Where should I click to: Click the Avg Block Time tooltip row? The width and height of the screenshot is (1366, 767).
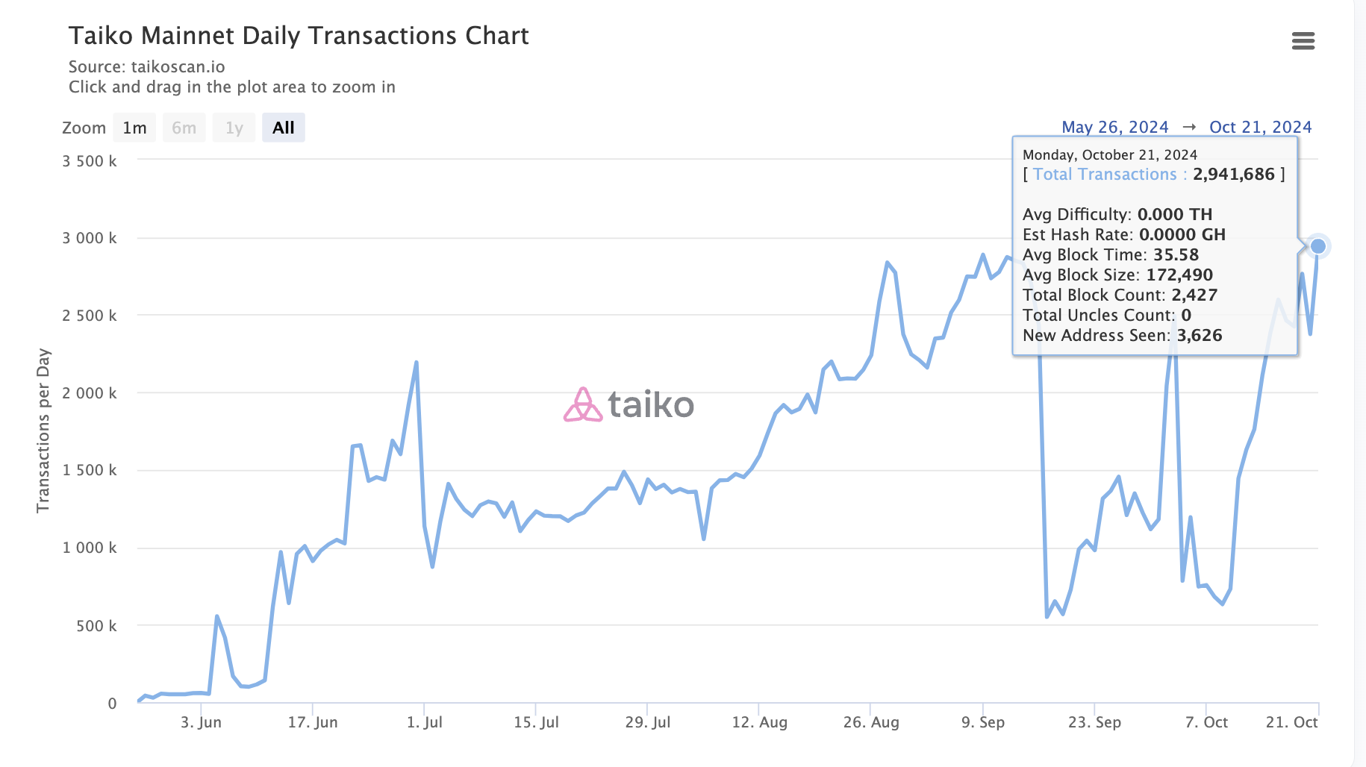[1111, 254]
